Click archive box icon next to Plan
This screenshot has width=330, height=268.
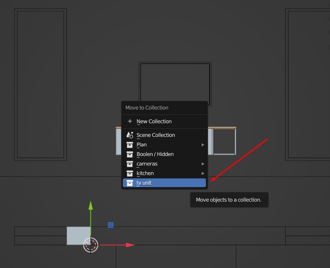click(x=130, y=145)
